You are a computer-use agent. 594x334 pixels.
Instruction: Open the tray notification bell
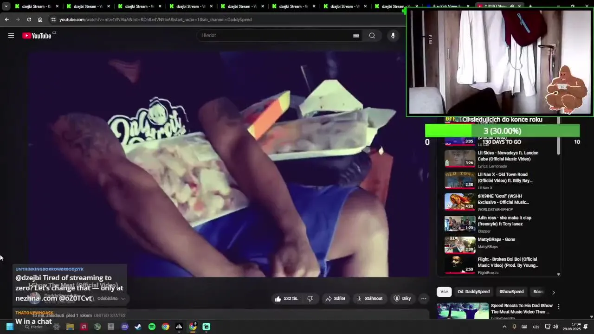(586, 327)
